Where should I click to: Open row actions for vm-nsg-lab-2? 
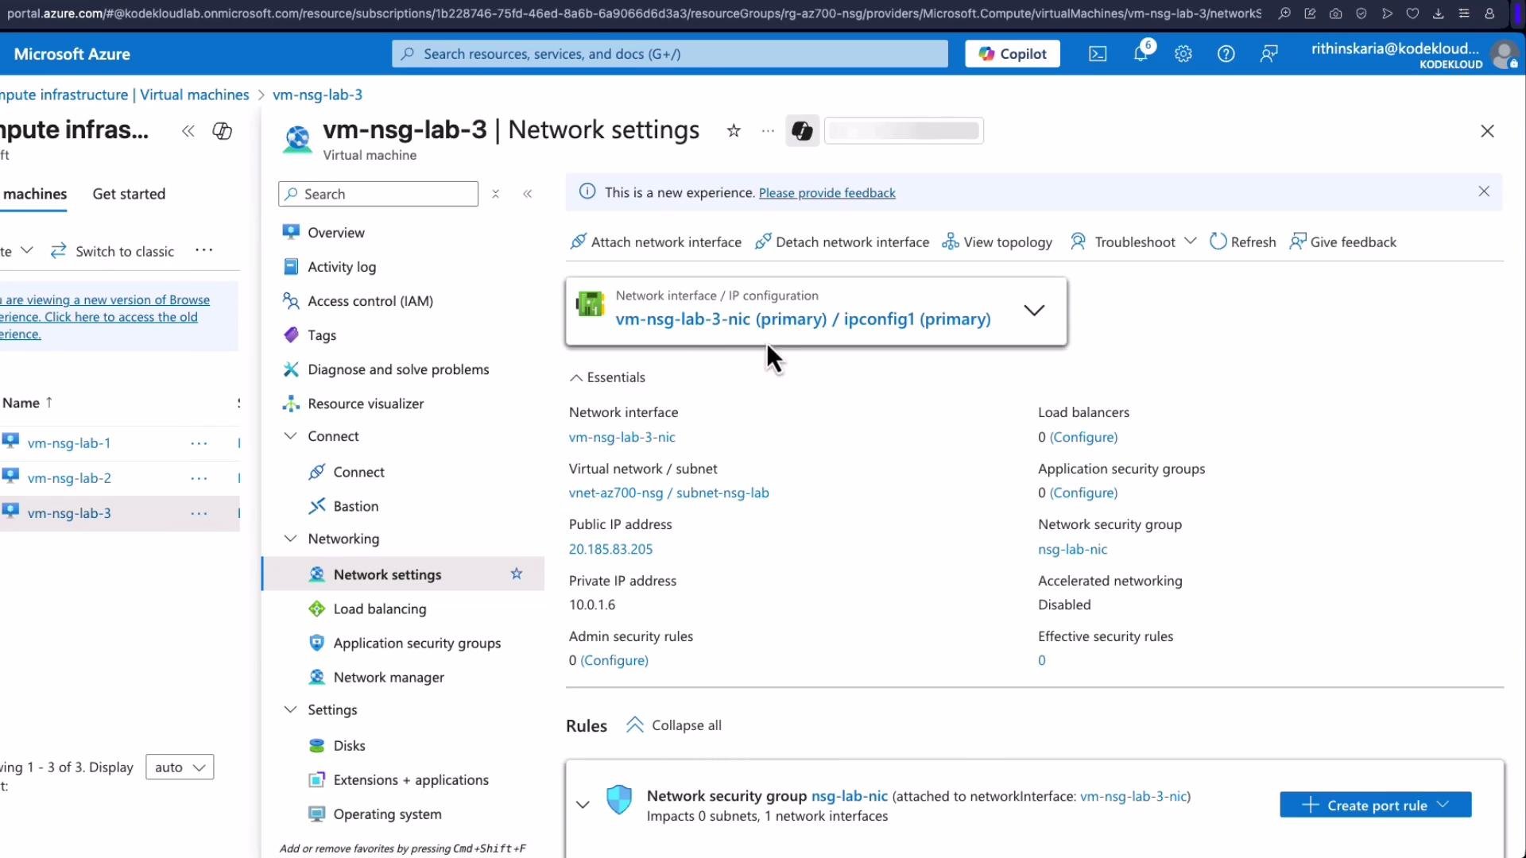coord(199,478)
